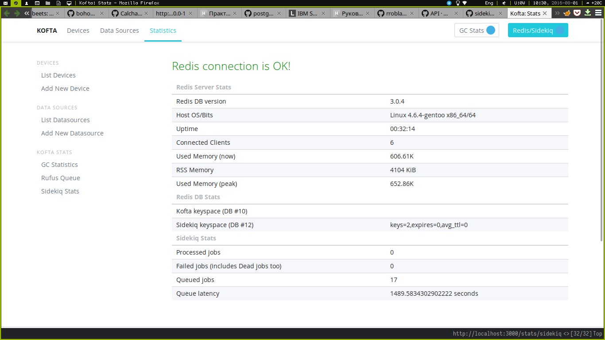Viewport: 605px width, 340px height.
Task: Select the Redis DB version value 3.0.4
Action: (397, 101)
